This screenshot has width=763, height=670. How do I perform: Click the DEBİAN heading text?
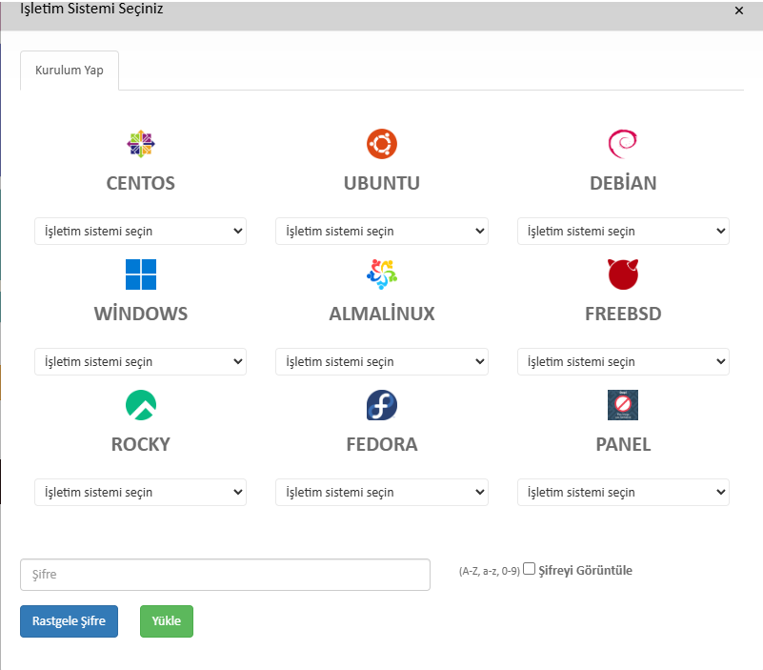(623, 182)
